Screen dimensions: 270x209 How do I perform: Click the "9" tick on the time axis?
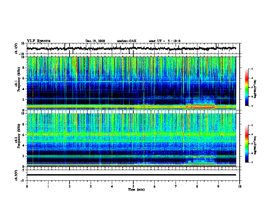(x=218, y=186)
